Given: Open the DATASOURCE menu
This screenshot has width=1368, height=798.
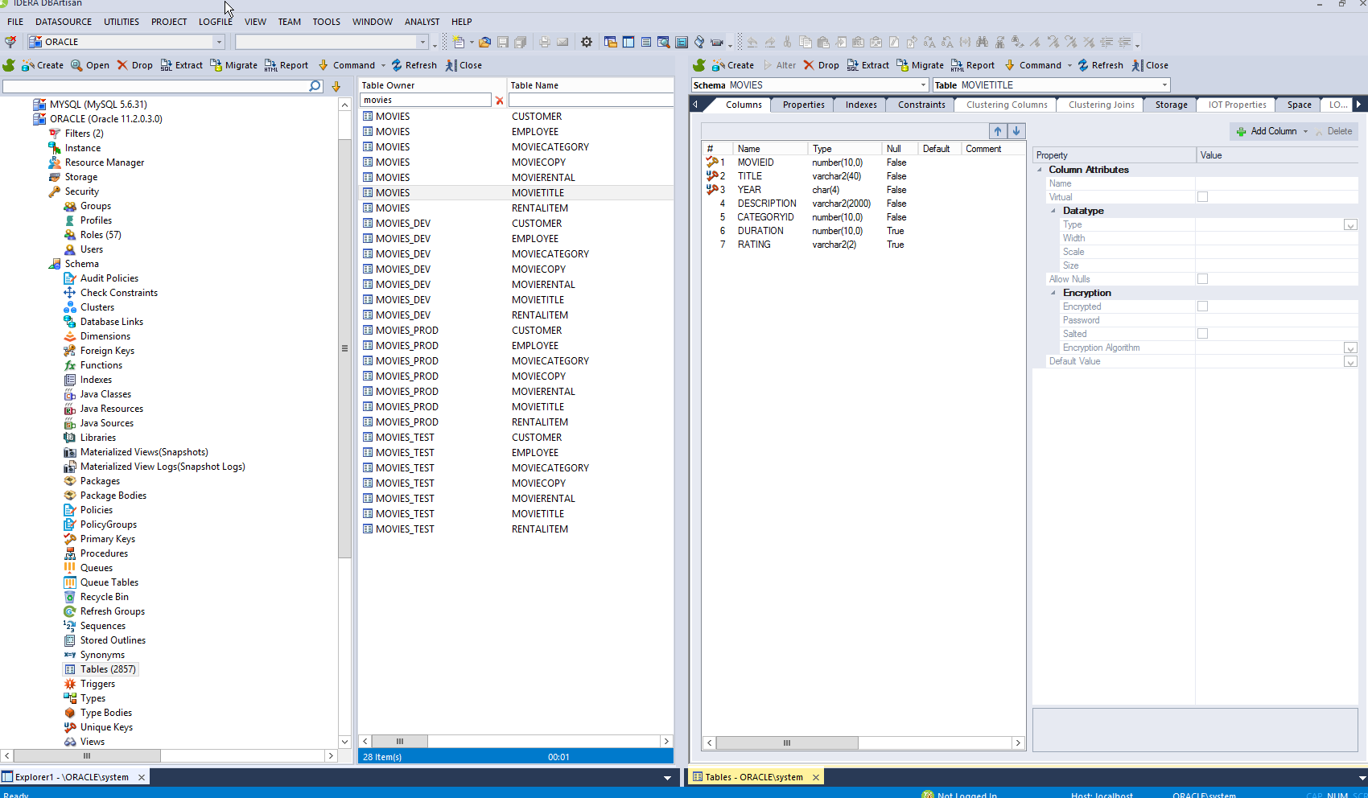Looking at the screenshot, I should [x=64, y=22].
